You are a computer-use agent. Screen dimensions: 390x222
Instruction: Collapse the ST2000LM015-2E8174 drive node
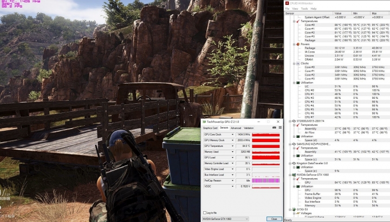click(290, 121)
